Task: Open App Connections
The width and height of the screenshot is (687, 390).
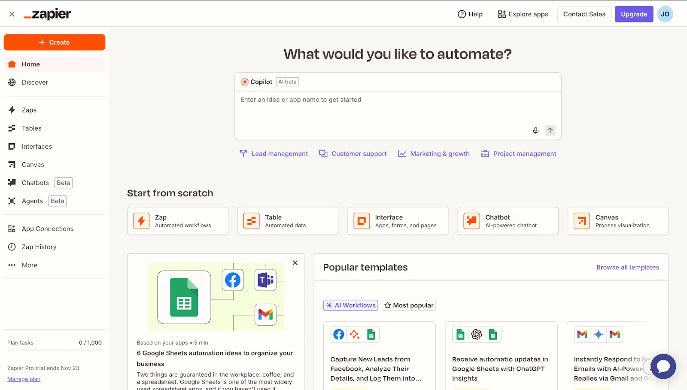Action: pyautogui.click(x=47, y=229)
